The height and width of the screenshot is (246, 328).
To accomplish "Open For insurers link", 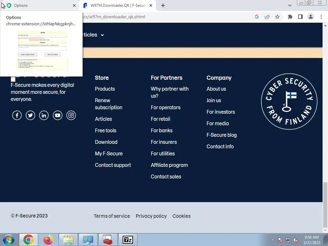I will click(164, 142).
